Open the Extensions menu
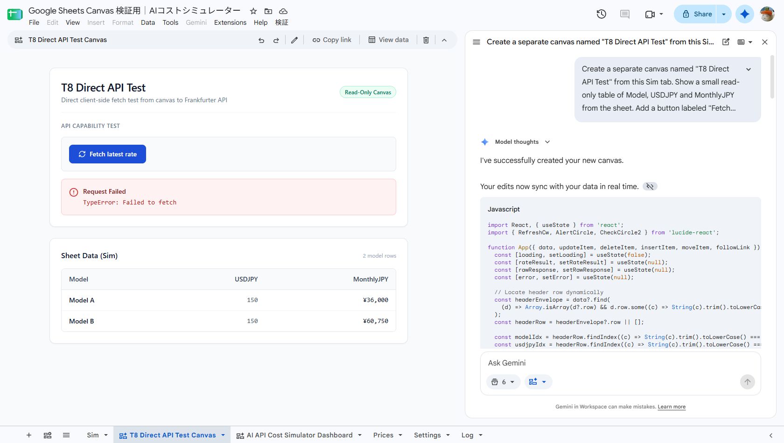 point(230,22)
